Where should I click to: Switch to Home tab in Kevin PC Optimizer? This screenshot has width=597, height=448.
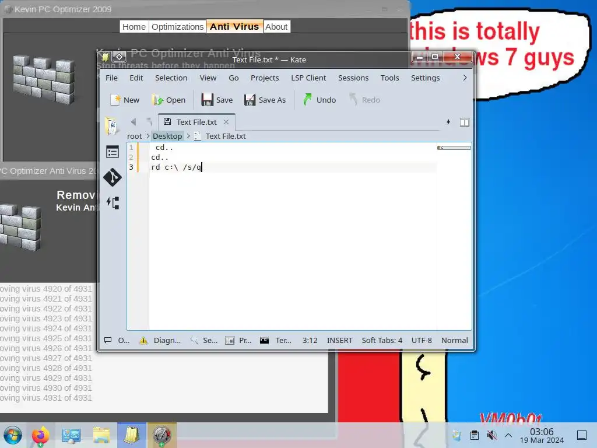(x=134, y=27)
